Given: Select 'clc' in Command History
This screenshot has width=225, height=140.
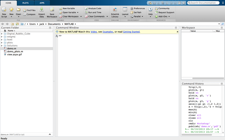Looking at the screenshot, I should pyautogui.click(x=191, y=121).
